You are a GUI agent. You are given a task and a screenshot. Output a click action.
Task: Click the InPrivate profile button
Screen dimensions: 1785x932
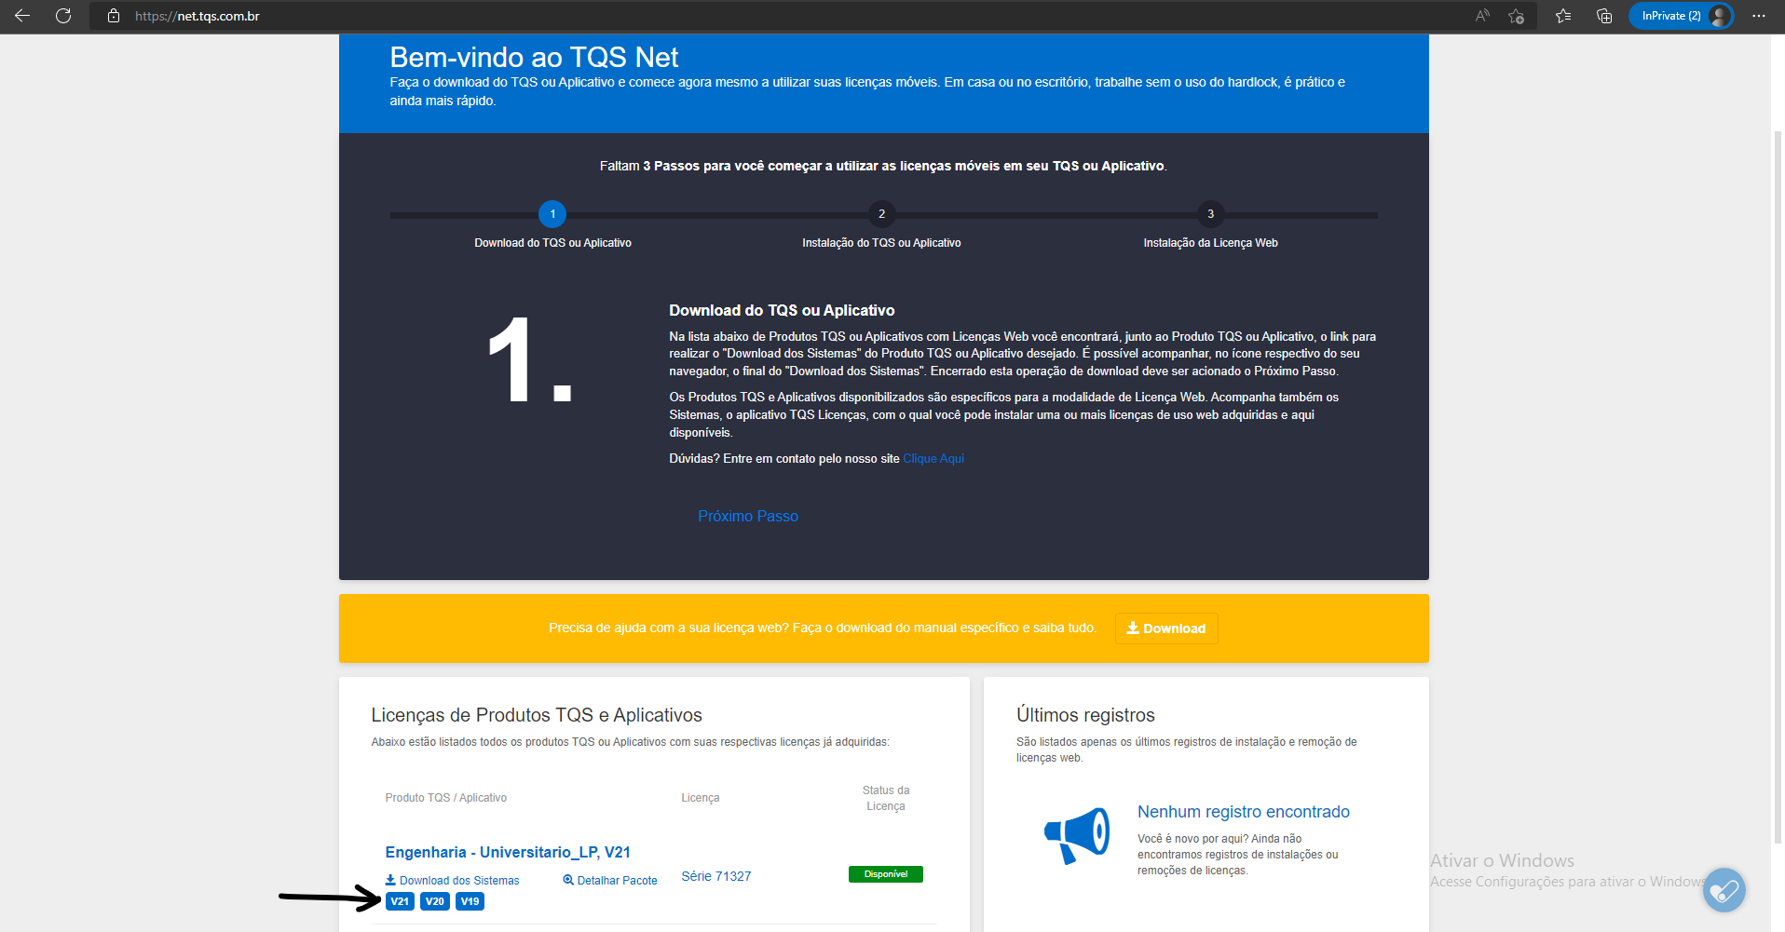pyautogui.click(x=1681, y=16)
